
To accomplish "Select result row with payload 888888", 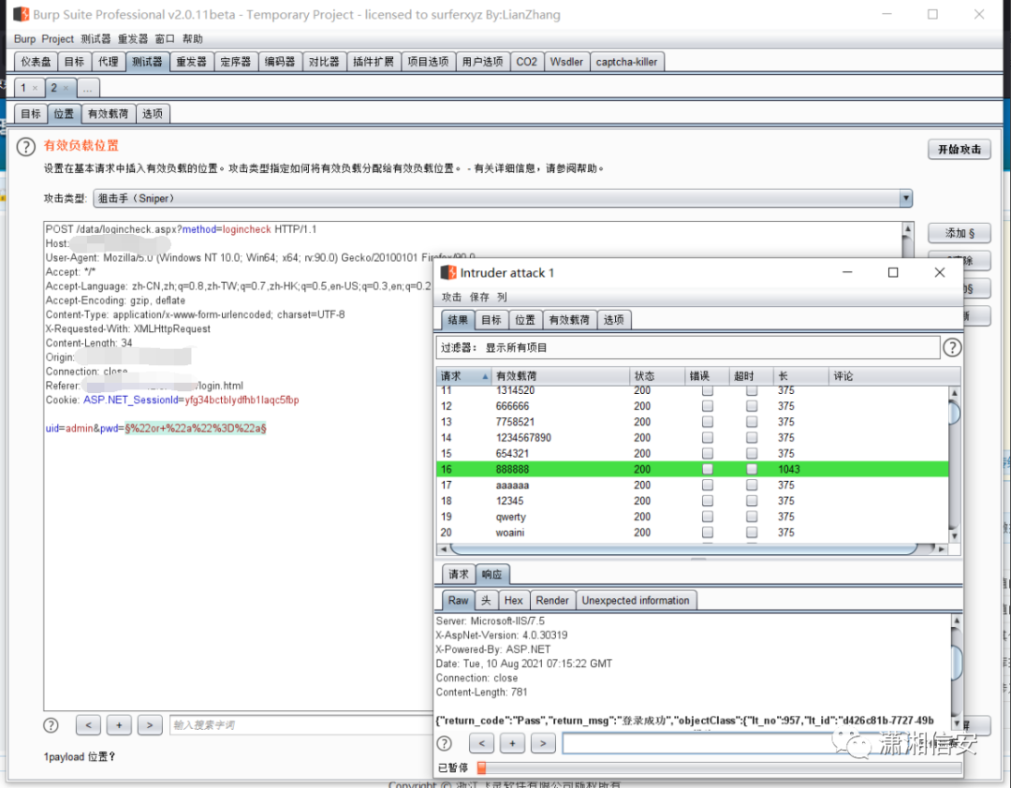I will click(x=693, y=470).
